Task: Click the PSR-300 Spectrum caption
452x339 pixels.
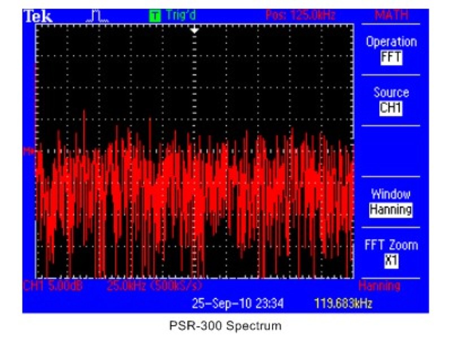Action: [x=225, y=326]
